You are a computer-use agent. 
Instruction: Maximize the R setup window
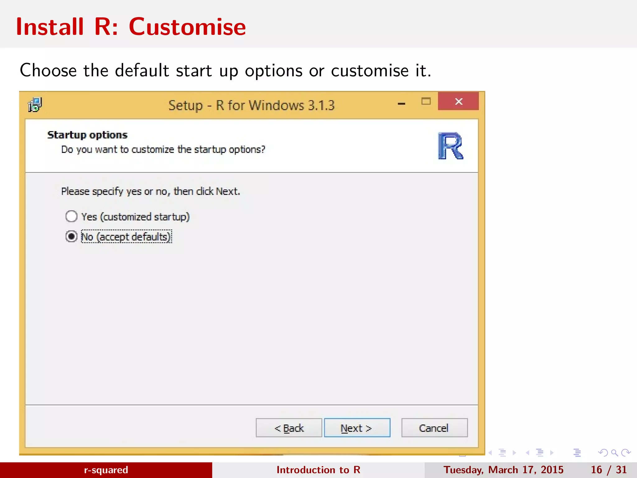pyautogui.click(x=426, y=101)
